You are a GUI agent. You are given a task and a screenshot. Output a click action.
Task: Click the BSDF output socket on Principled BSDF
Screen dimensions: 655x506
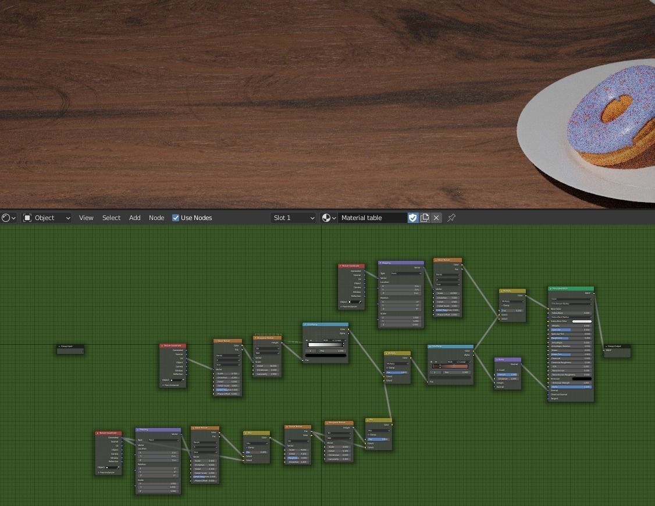(594, 293)
